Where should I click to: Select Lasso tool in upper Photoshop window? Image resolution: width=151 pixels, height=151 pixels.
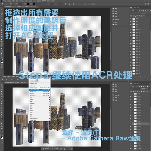(x=2, y=14)
